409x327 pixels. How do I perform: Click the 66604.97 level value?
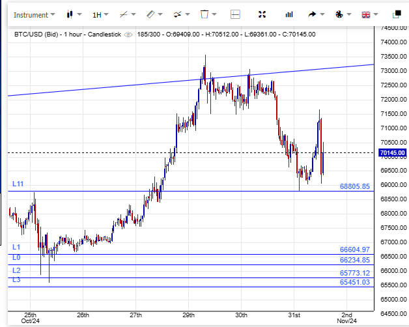tap(355, 249)
